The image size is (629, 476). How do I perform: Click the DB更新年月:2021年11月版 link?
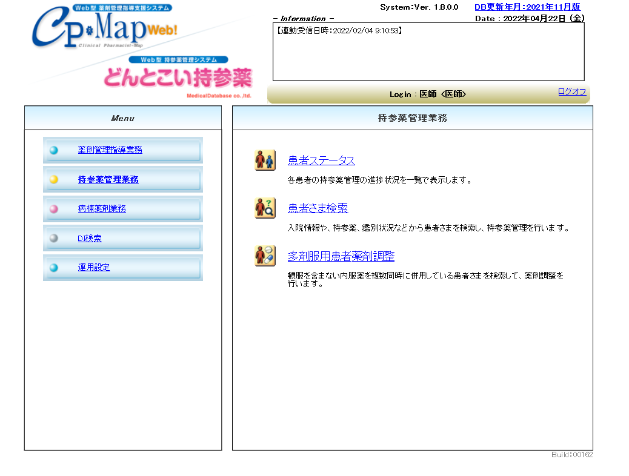[x=527, y=7]
